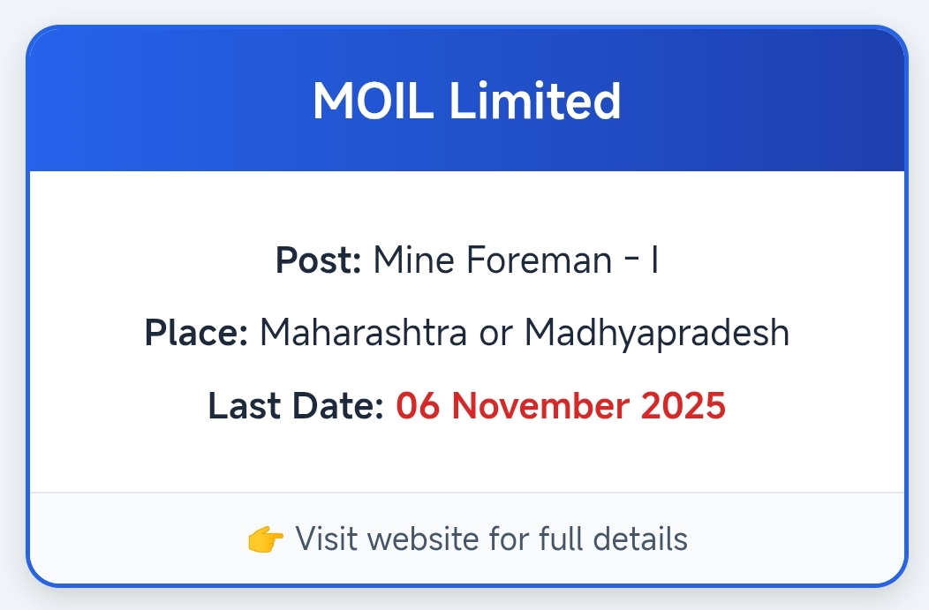Viewport: 929px width, 610px height.
Task: Click the day number "06" in the date
Action: (417, 406)
